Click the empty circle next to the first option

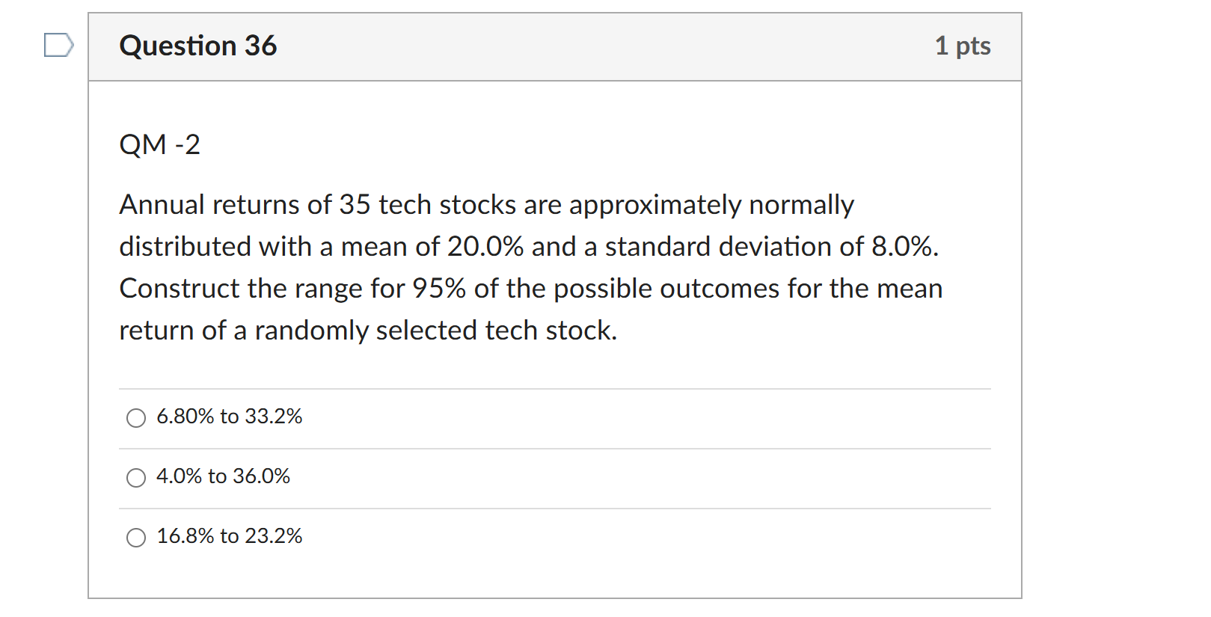tap(135, 417)
